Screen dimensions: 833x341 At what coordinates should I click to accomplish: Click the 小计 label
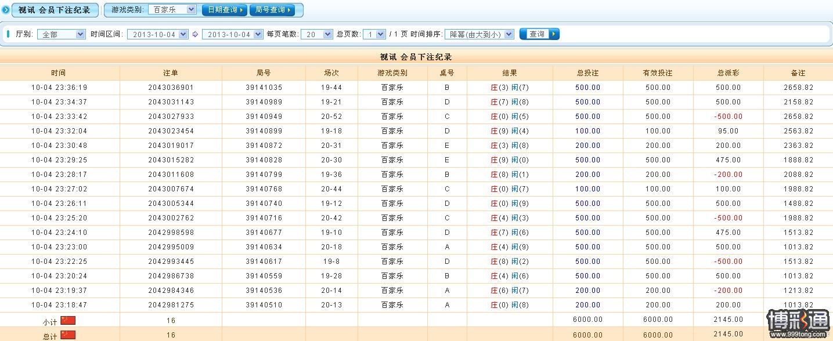click(x=50, y=322)
